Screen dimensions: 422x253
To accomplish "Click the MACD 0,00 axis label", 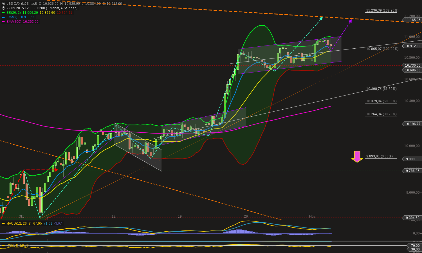I will (x=416, y=233).
